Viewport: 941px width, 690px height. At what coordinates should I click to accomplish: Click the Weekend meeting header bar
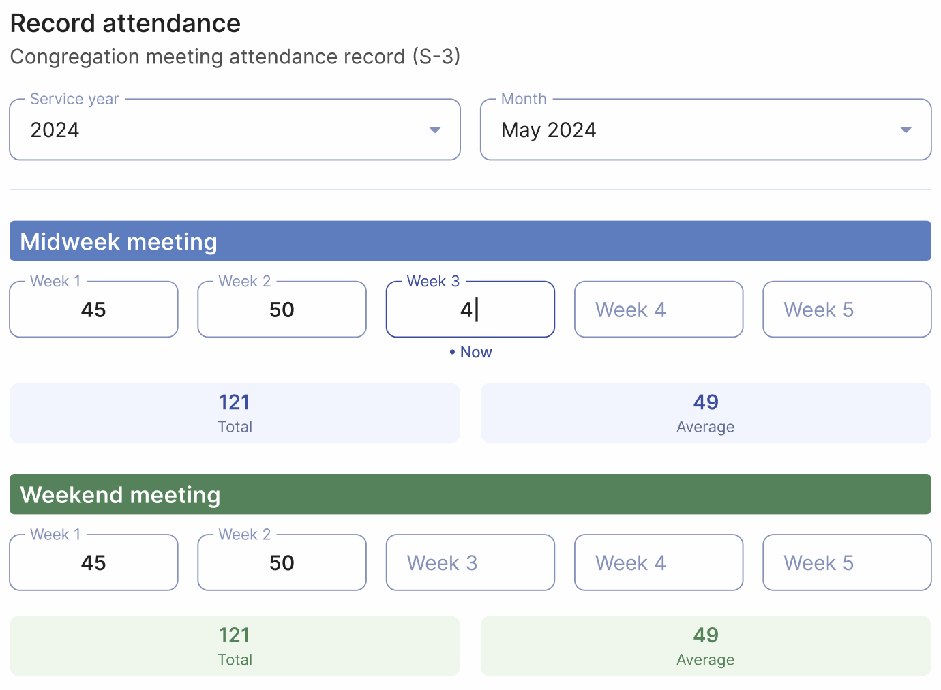tap(470, 494)
